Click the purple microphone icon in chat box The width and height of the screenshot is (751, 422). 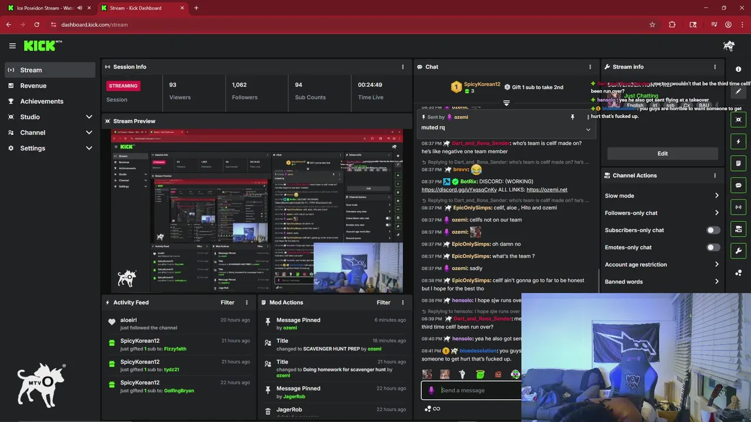click(431, 390)
